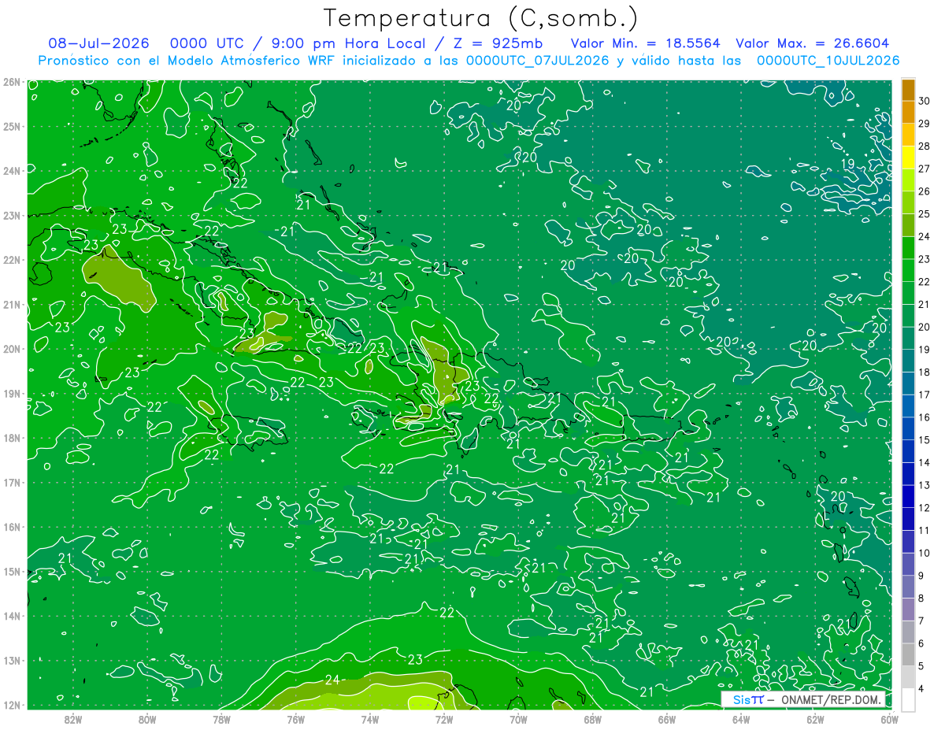Pick the lime swatch between 26 and 27
The width and height of the screenshot is (945, 730).
click(x=908, y=180)
